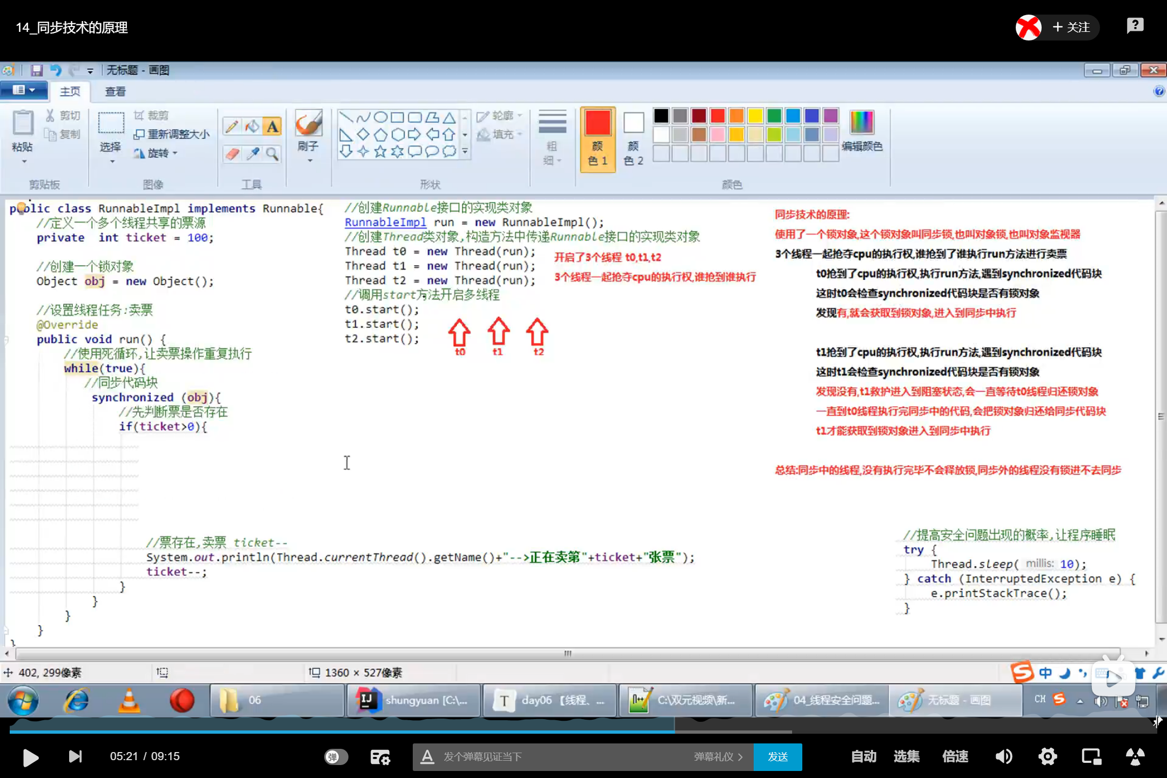Click the 弹幕礼仪 link
The image size is (1167, 778).
(718, 757)
